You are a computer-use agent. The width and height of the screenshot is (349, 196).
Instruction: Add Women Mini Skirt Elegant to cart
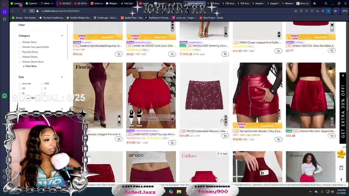[332, 136]
